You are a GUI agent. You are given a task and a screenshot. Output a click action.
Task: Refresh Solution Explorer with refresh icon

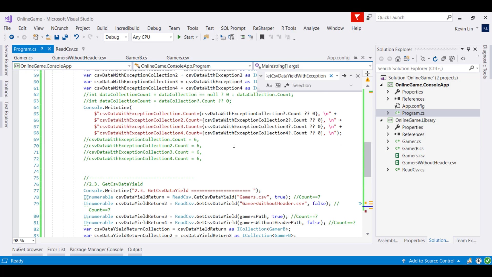tap(435, 59)
